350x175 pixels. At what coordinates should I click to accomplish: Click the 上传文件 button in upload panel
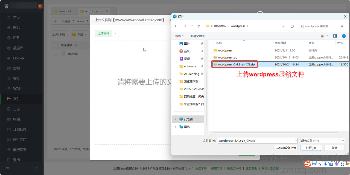coord(103,33)
